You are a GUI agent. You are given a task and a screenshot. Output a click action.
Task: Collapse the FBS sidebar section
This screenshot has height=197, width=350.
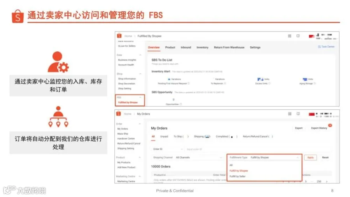pos(140,97)
